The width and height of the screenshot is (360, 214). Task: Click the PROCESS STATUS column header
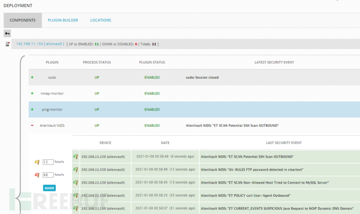point(97,62)
